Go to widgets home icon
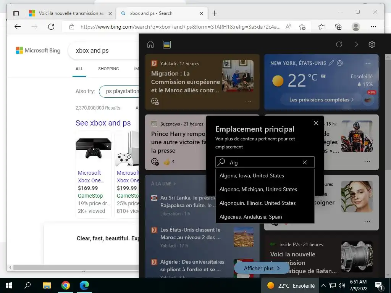Screen dimensions: 391x293 click(x=150, y=44)
